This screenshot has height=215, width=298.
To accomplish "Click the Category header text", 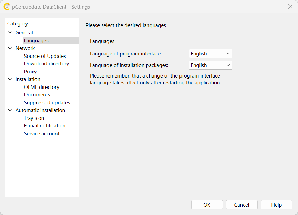I will tap(18, 24).
